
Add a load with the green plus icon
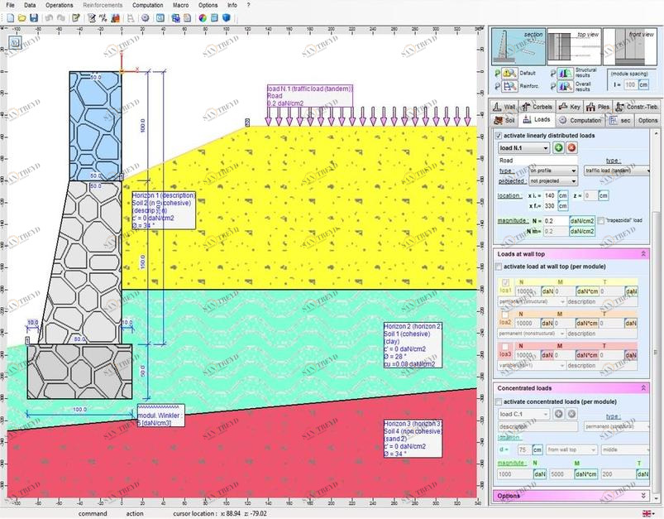pyautogui.click(x=558, y=147)
